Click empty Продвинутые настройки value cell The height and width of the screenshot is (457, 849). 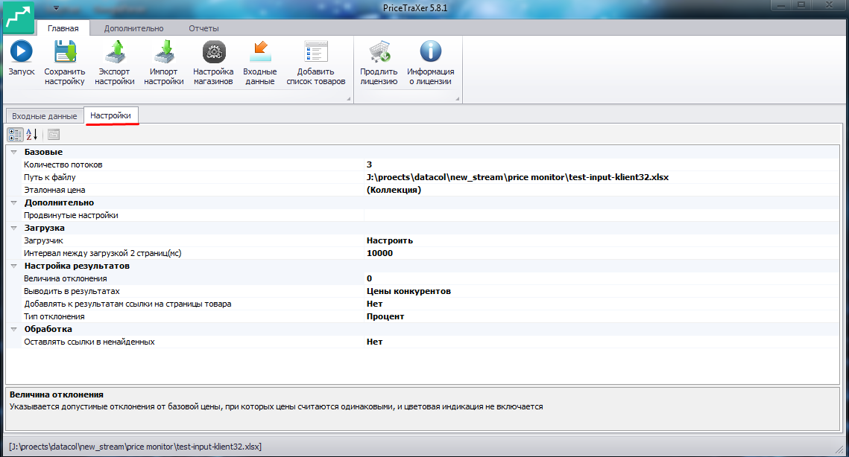[602, 215]
